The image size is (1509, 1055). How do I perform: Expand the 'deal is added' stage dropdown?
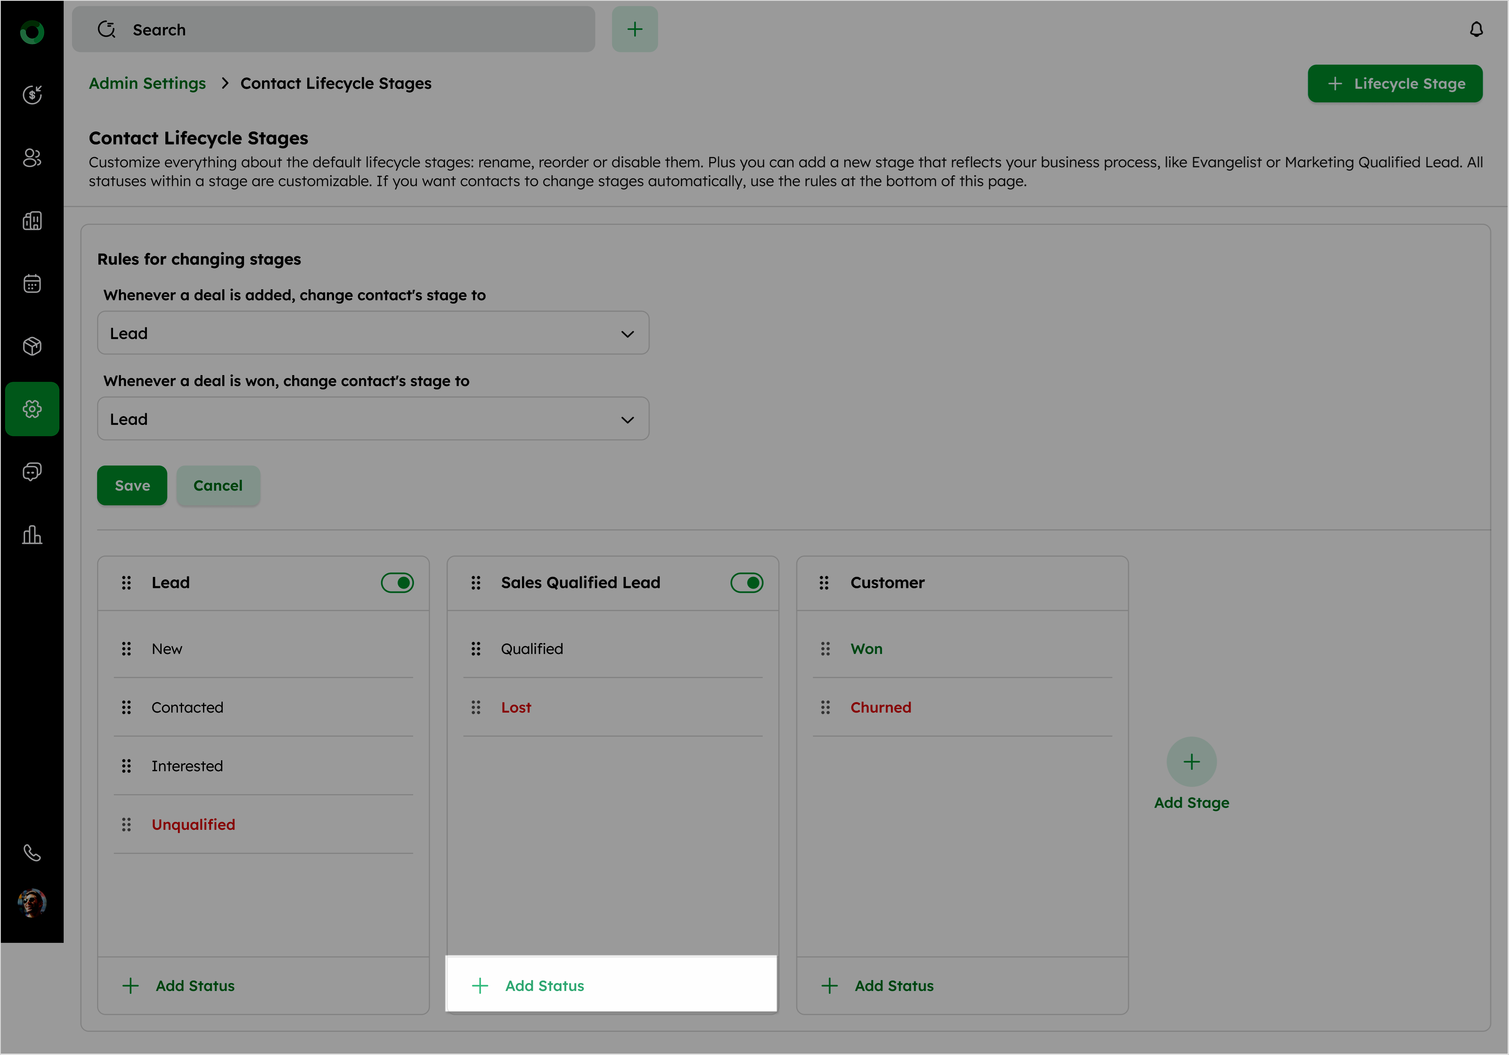click(373, 333)
